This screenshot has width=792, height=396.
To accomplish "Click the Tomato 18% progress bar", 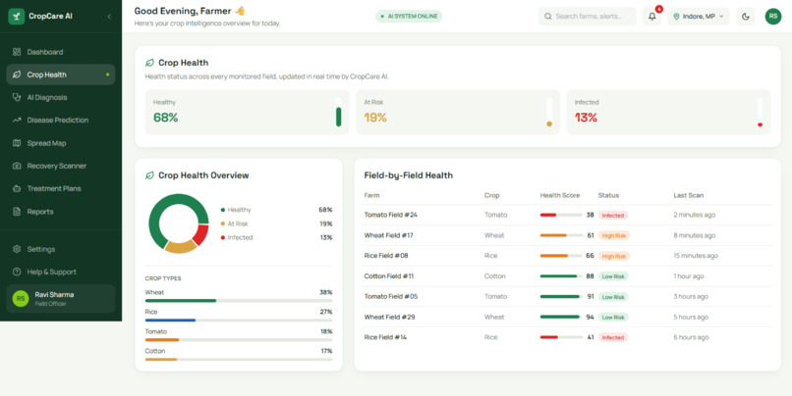I will 239,340.
